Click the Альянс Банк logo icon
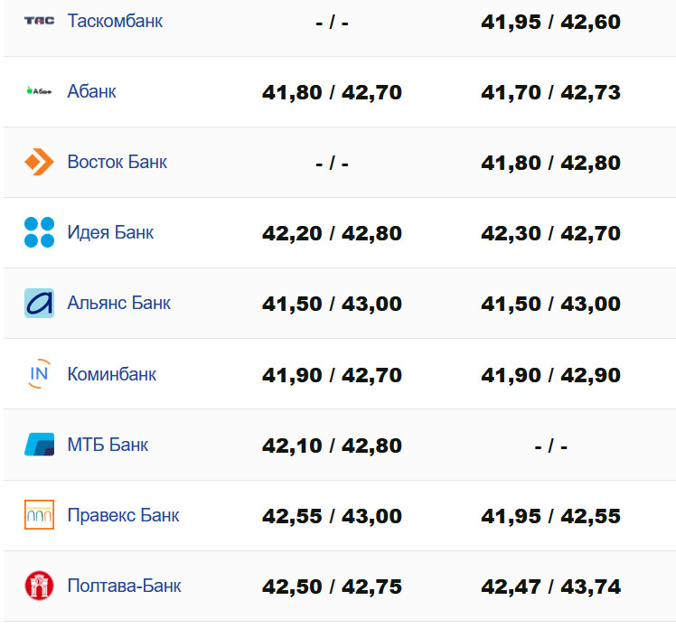Screen dimensions: 676x638 39,303
